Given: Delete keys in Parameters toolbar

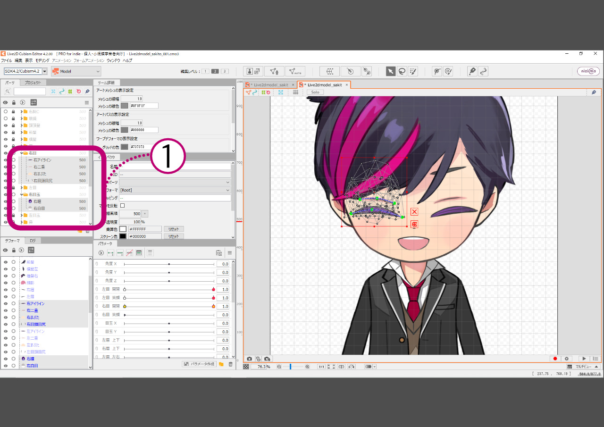Looking at the screenshot, I should click(129, 253).
